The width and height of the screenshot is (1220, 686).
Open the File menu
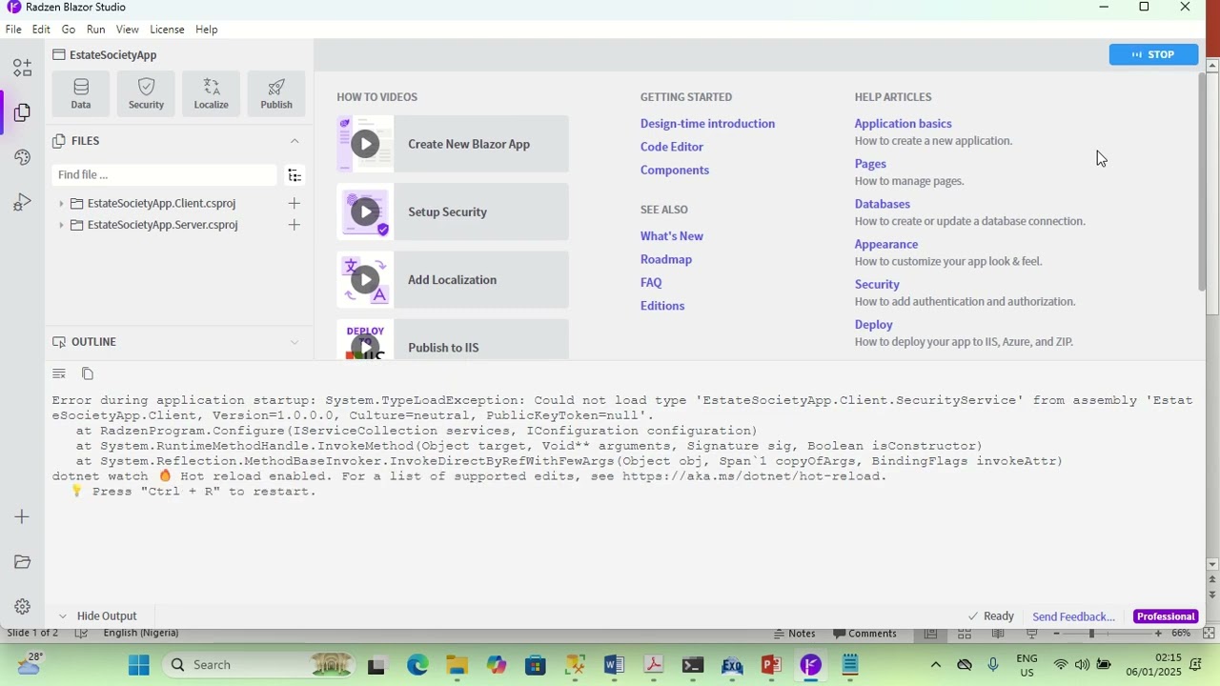tap(13, 30)
